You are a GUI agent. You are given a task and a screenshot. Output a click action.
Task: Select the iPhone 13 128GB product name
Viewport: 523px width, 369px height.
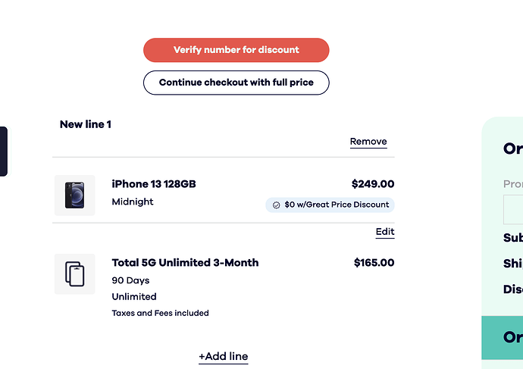(x=154, y=184)
